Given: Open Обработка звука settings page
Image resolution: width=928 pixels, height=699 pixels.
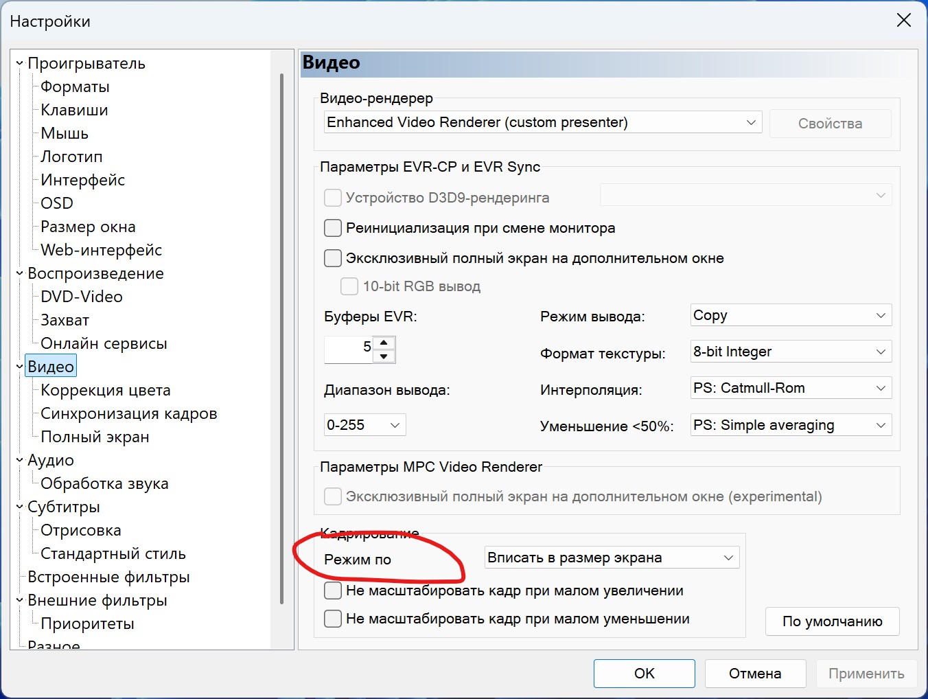Looking at the screenshot, I should (104, 483).
